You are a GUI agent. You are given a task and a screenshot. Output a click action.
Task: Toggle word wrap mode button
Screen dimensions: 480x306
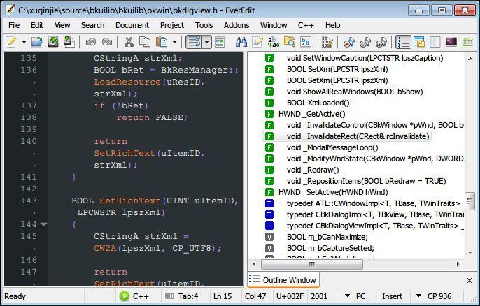coord(194,42)
